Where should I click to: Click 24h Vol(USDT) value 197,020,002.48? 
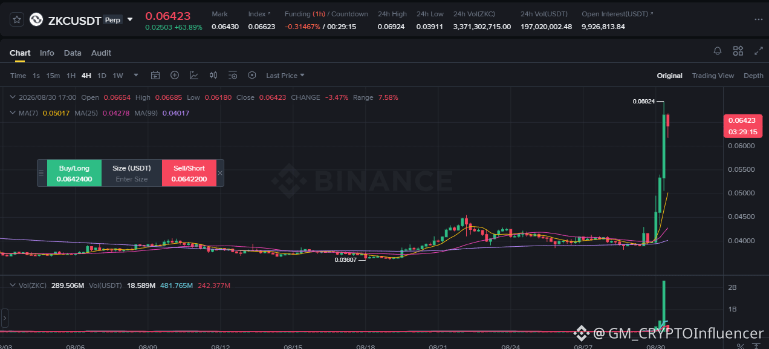tap(546, 27)
